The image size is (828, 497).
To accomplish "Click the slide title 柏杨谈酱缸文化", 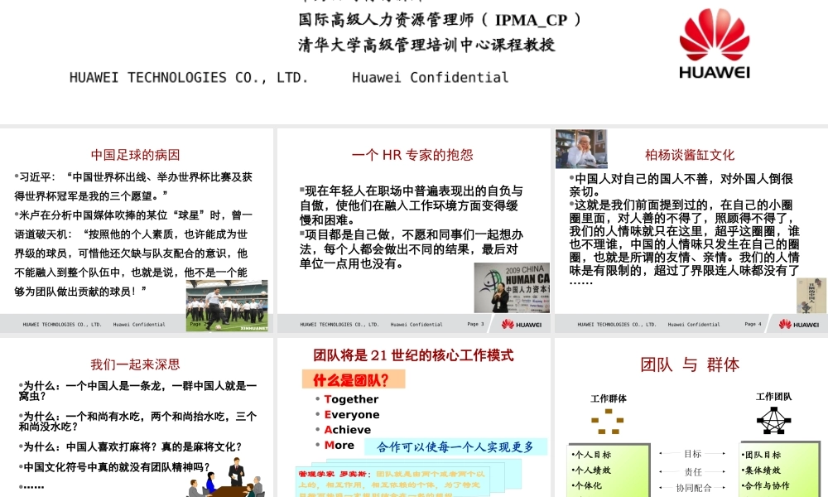I will (690, 155).
